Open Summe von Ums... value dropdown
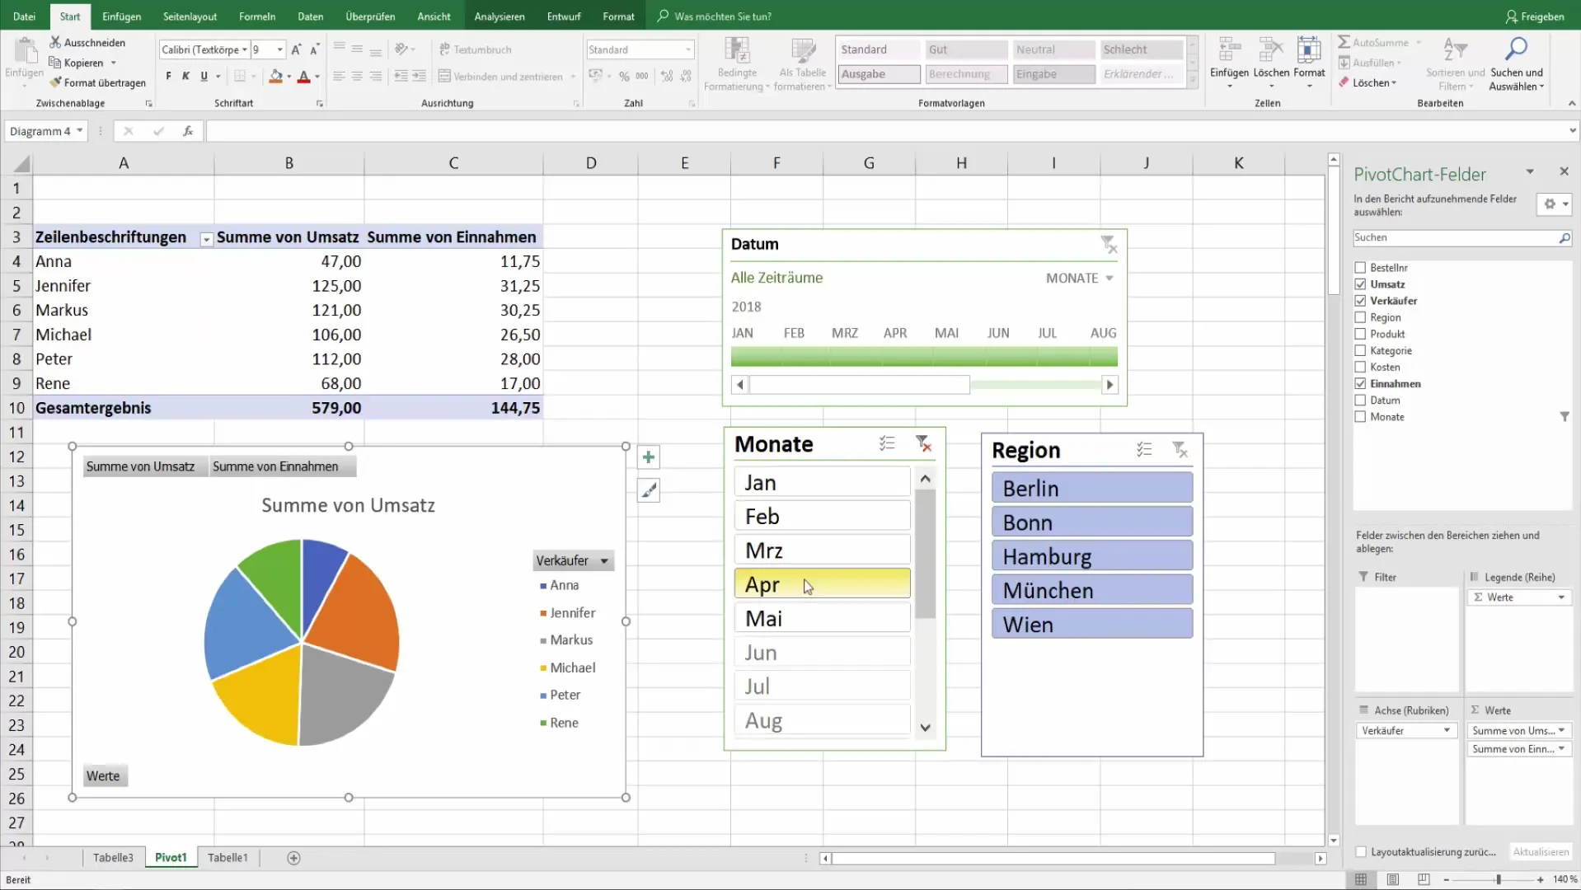The height and width of the screenshot is (890, 1581). point(1561,731)
